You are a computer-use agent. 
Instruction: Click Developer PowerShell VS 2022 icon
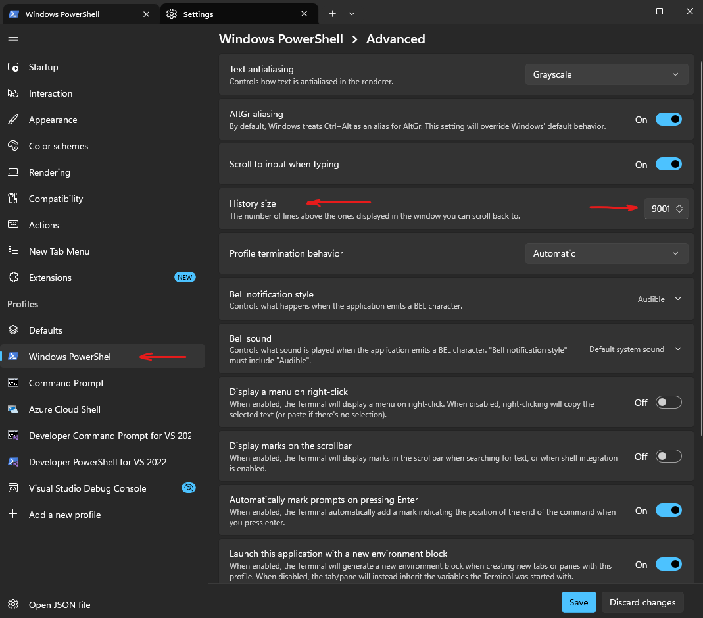[13, 462]
